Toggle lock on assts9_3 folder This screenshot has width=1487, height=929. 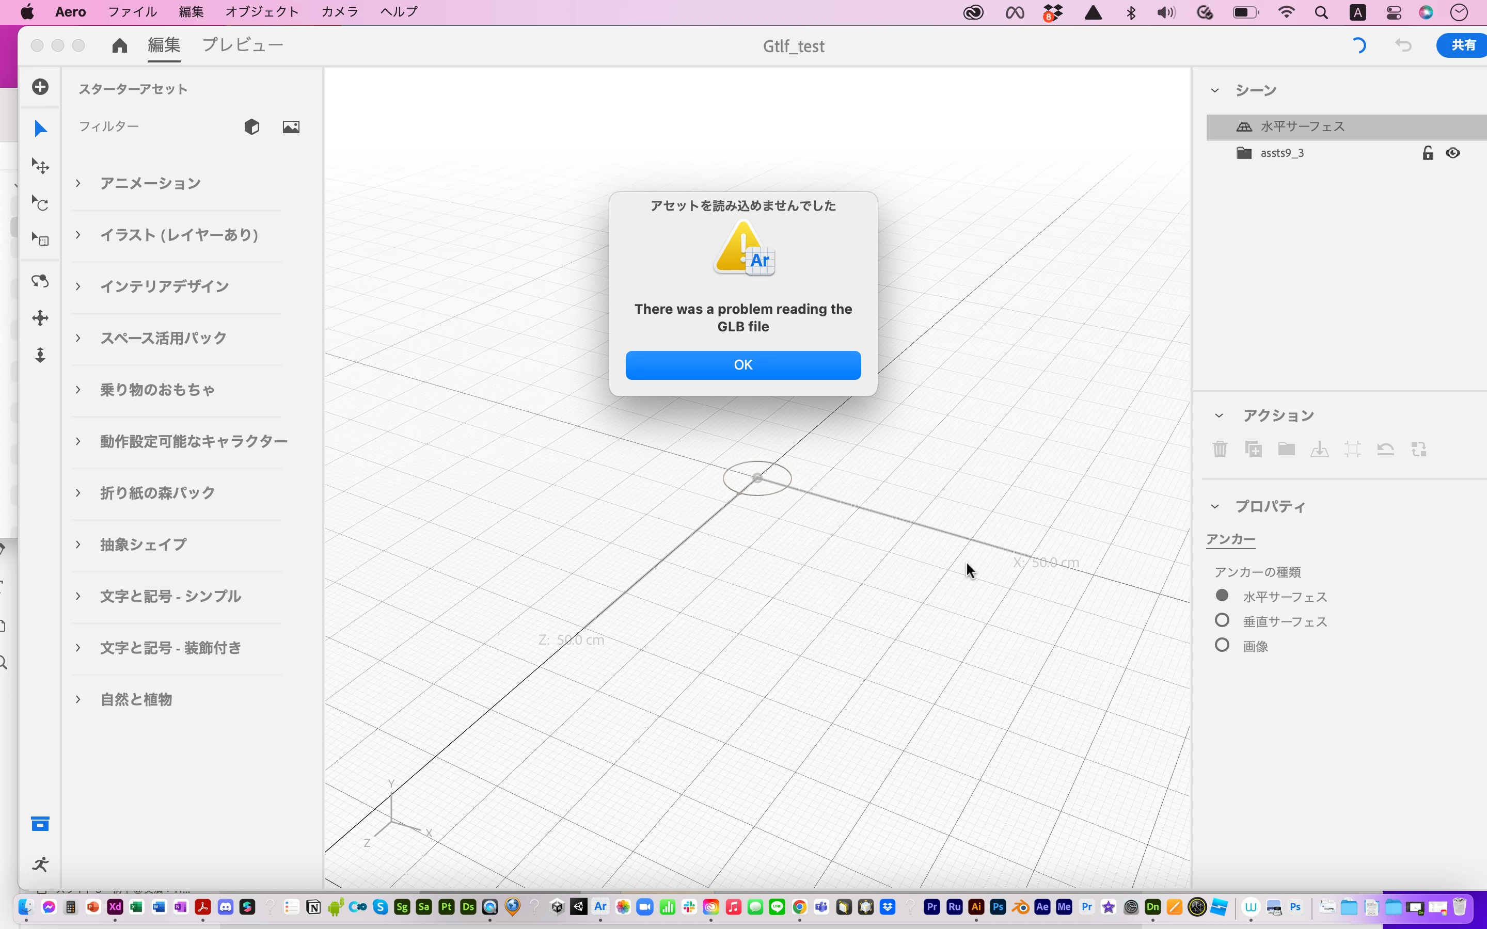pos(1428,153)
